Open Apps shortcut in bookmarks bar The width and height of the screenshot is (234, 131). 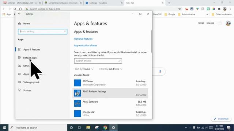pyautogui.click(x=7, y=14)
